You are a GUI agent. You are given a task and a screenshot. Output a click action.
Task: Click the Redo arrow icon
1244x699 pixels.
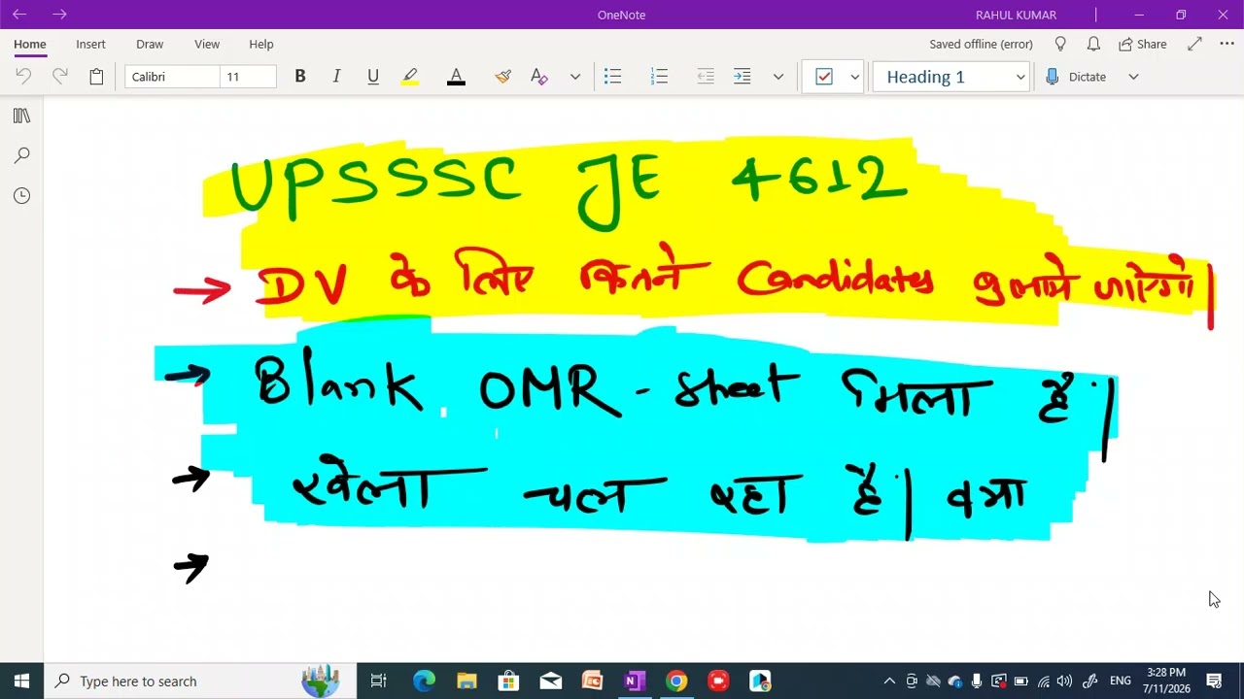pyautogui.click(x=60, y=77)
